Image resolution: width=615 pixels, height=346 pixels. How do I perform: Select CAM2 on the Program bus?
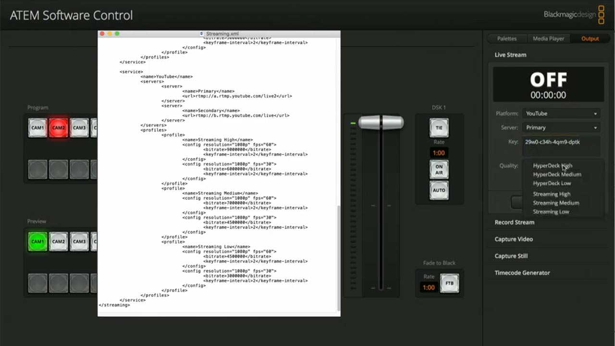point(58,128)
